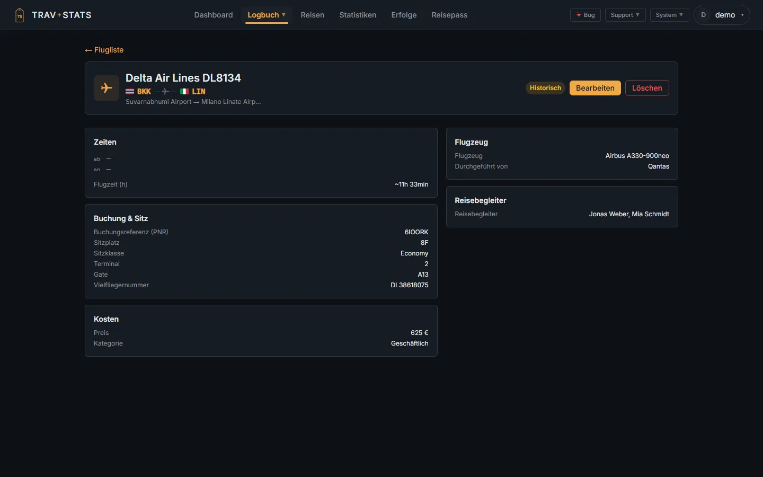Click the flight duration ~11h 33min

click(x=412, y=184)
